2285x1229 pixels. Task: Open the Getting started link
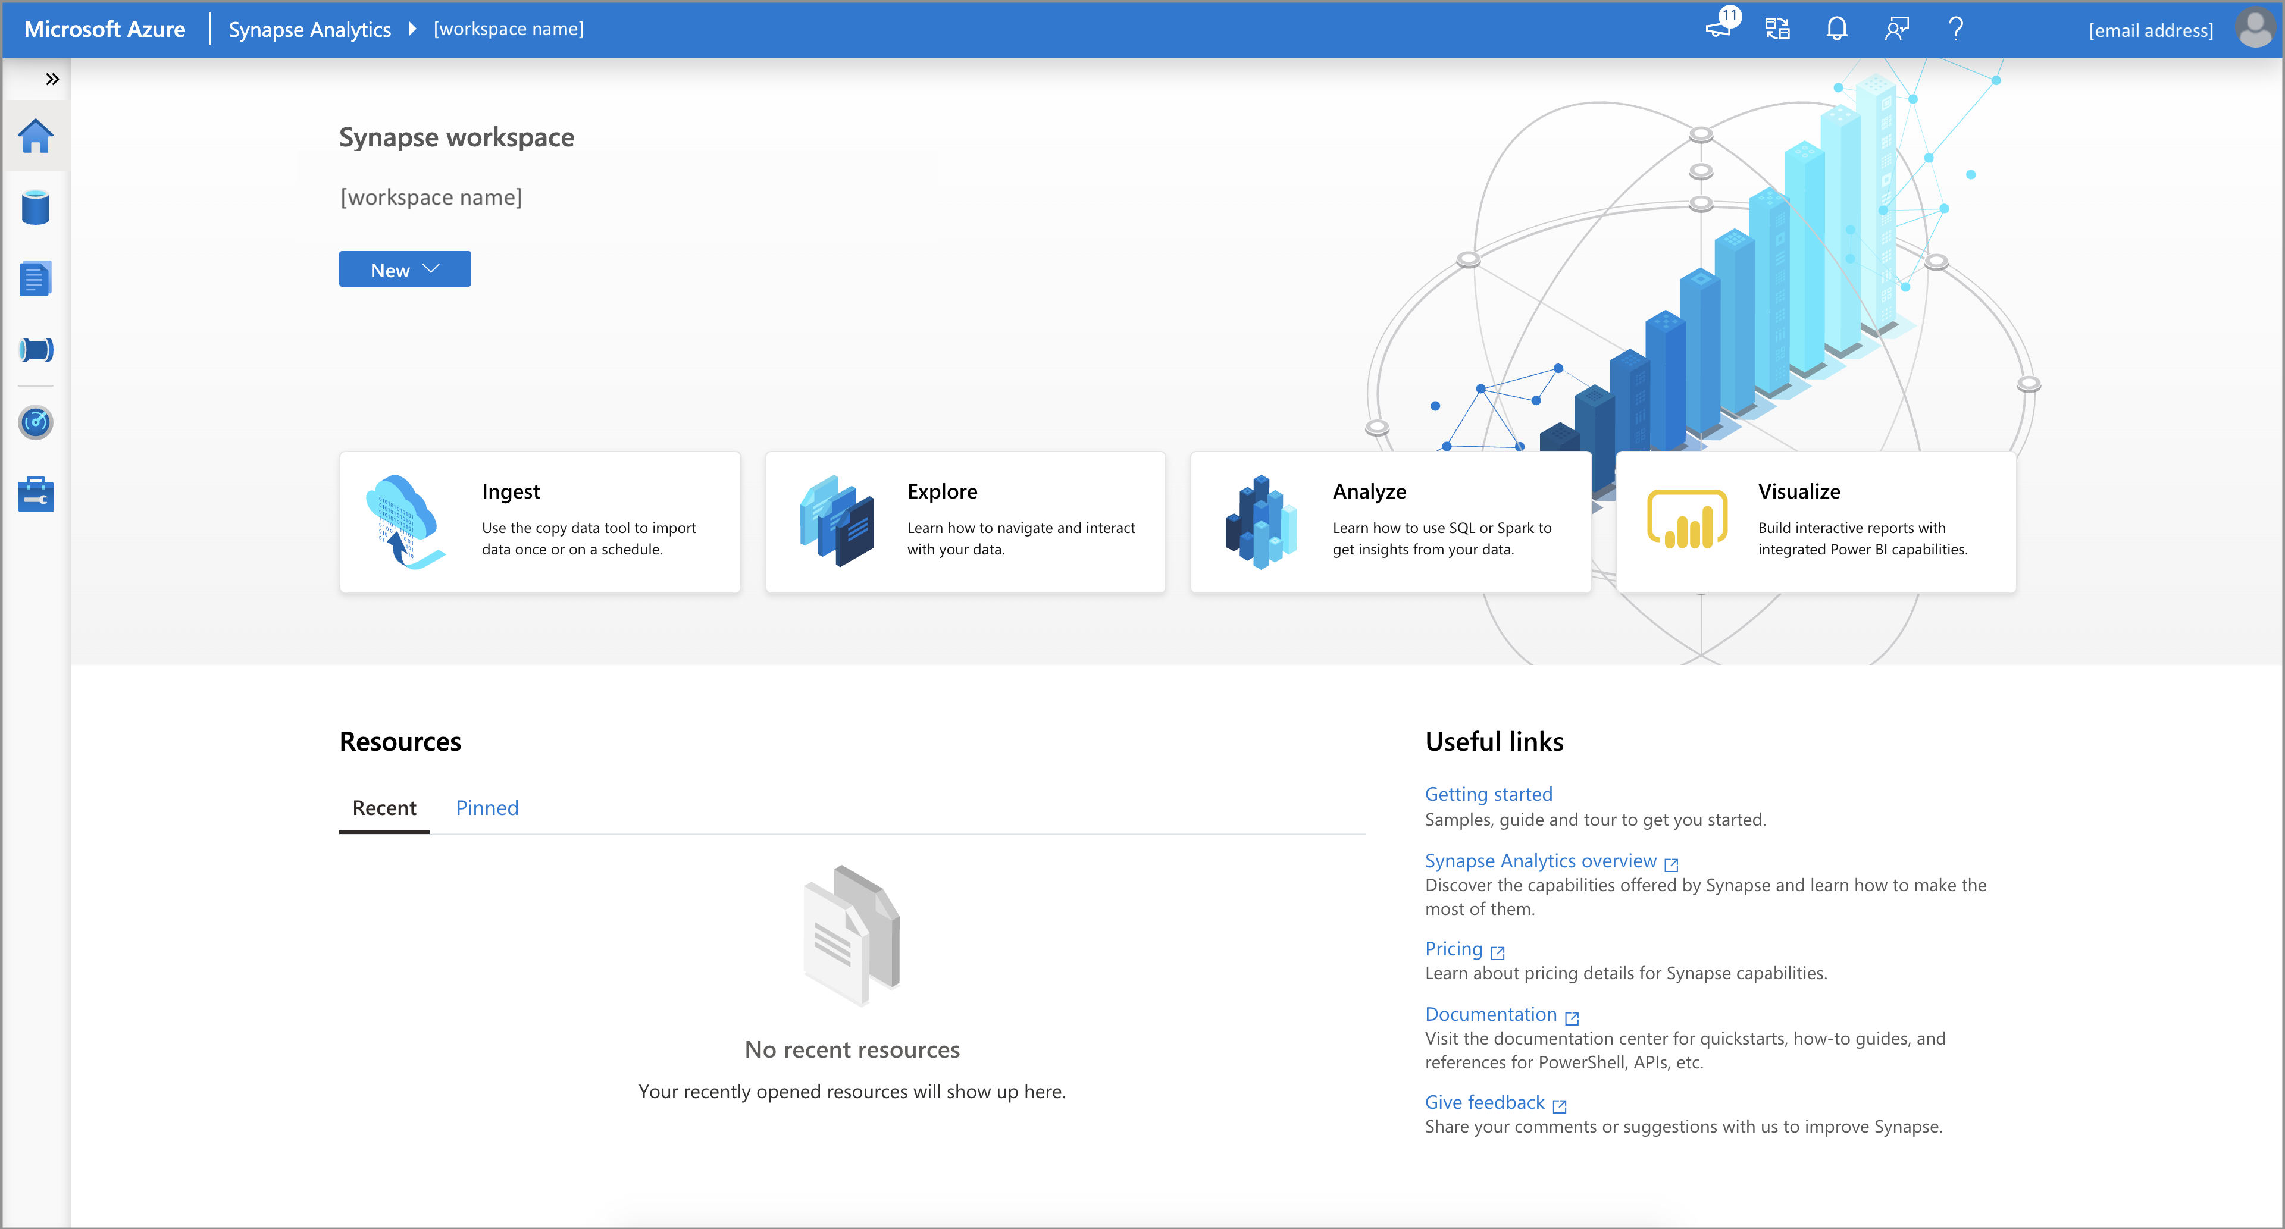tap(1489, 792)
